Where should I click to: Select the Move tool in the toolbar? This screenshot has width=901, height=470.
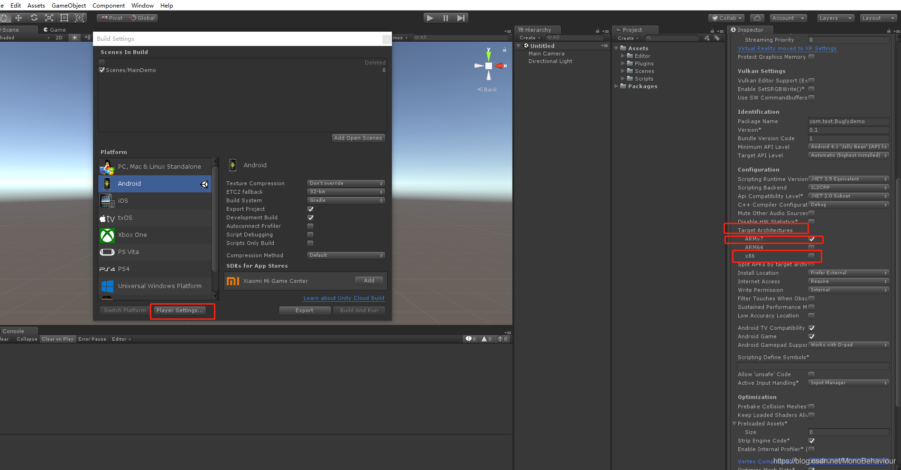[x=19, y=18]
